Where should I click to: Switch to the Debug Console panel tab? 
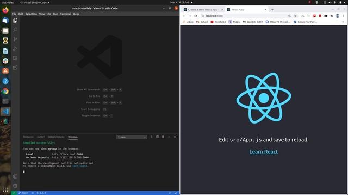57,137
